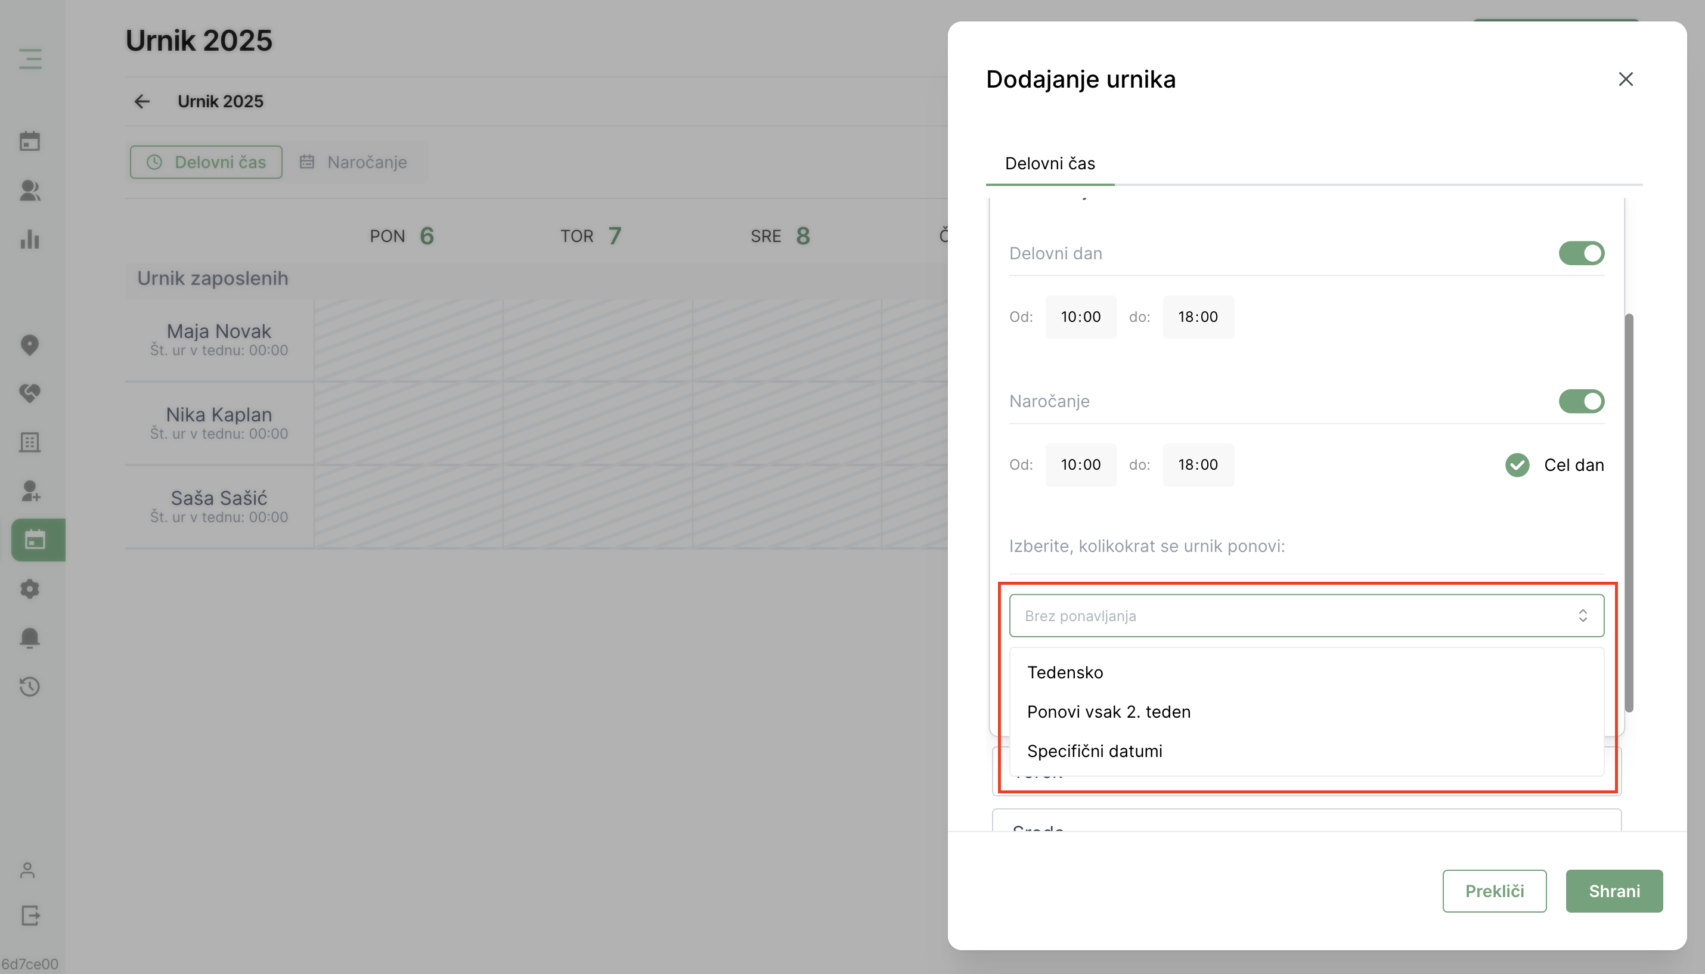Viewport: 1705px width, 974px height.
Task: Click the add-user sidebar icon
Action: pos(30,491)
